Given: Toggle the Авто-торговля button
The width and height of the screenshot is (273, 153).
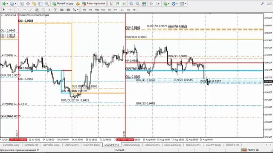Looking at the screenshot, I should tap(93, 3).
